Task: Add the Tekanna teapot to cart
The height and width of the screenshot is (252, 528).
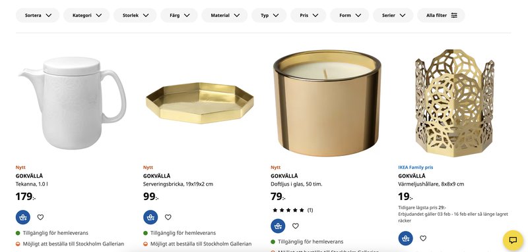Action: 23,217
